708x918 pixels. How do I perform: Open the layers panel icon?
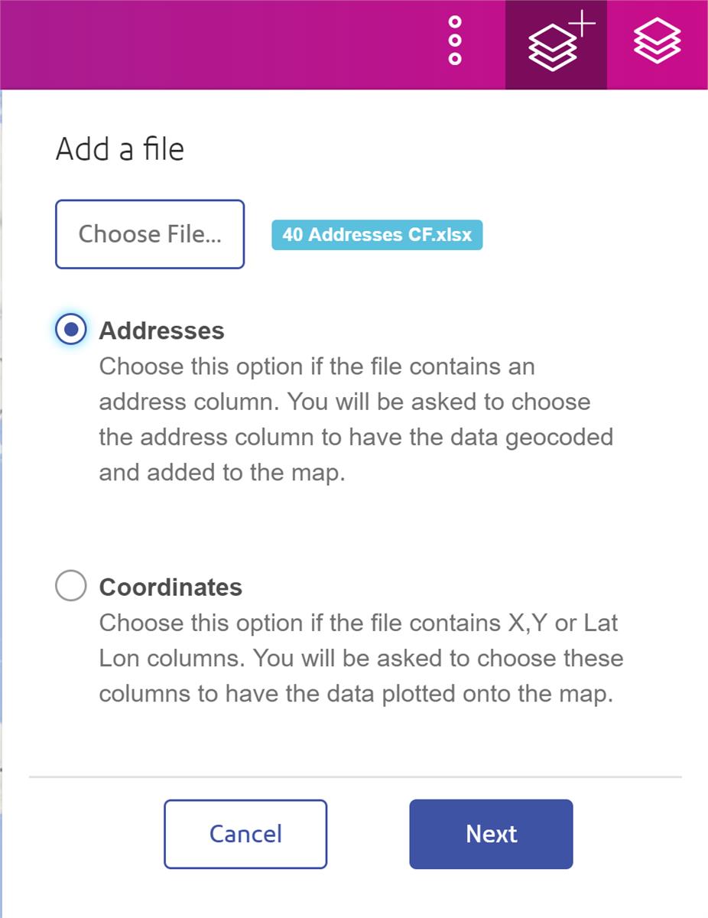click(x=657, y=41)
